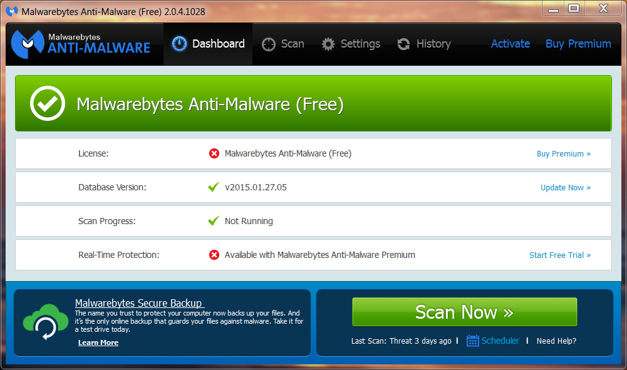
Task: Click the red X beside Real-Time Protection
Action: (x=214, y=255)
